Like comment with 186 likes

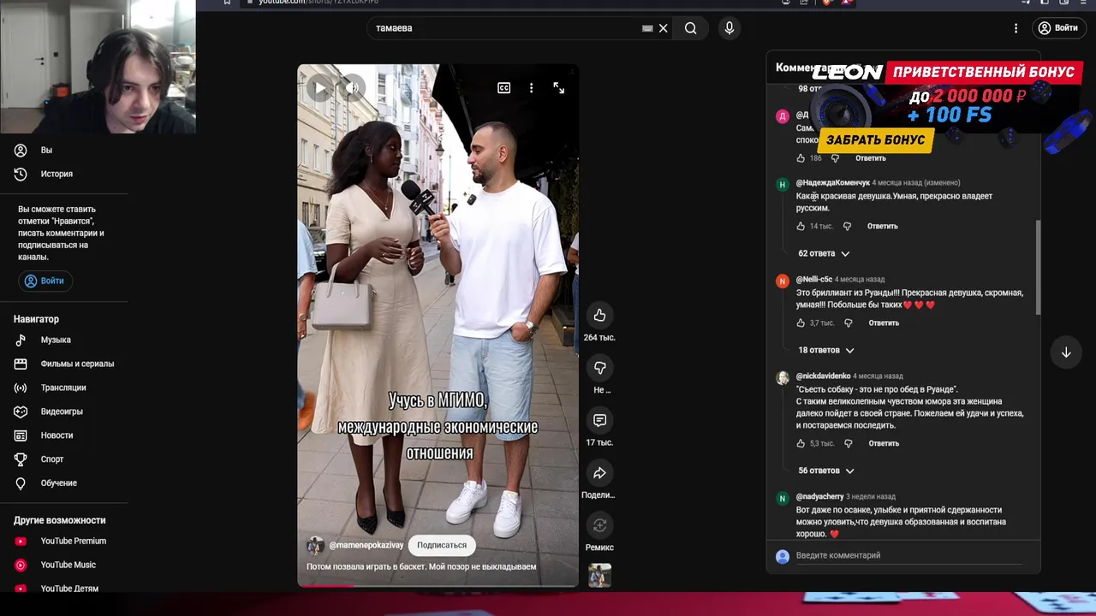(801, 158)
